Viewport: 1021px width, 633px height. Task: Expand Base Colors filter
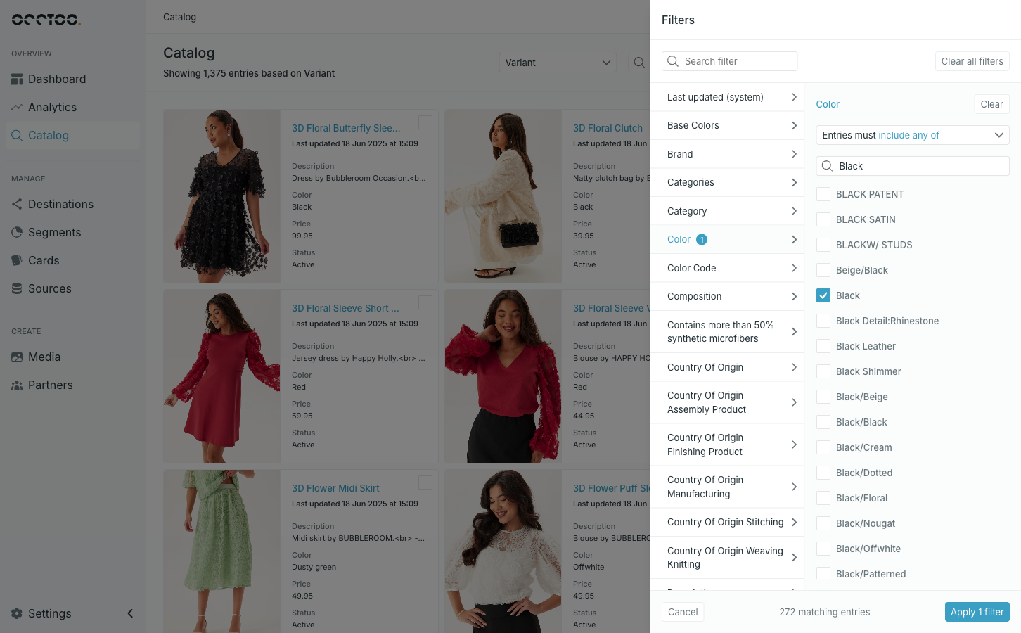727,125
